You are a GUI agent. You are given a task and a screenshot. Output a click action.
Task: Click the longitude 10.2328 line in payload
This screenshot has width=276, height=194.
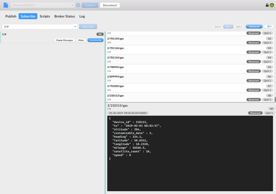pyautogui.click(x=131, y=144)
